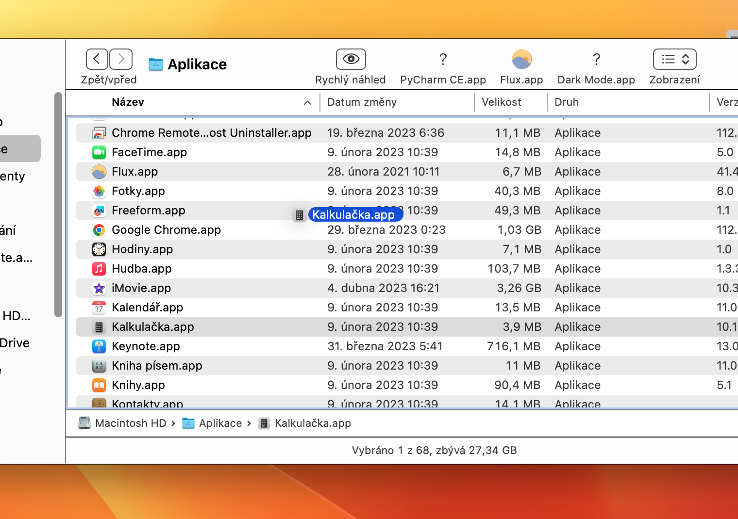The width and height of the screenshot is (738, 519).
Task: Click the date '29. března 2023 0:23'
Action: coord(386,230)
